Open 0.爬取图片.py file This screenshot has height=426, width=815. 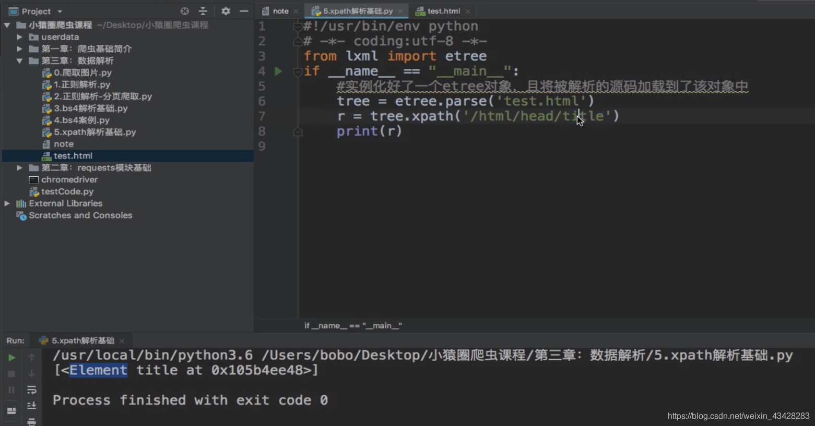pos(82,73)
